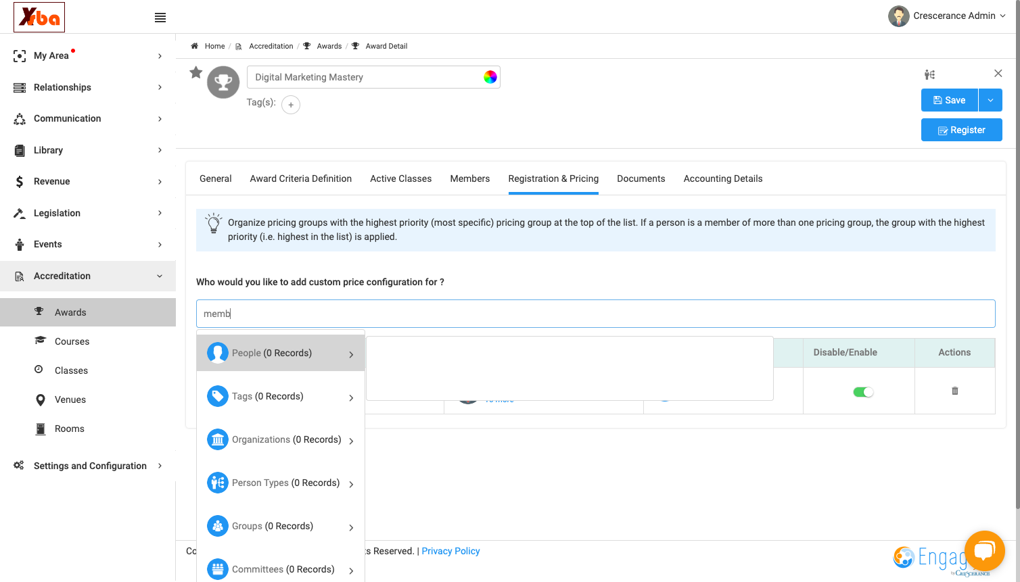The image size is (1020, 582).
Task: Click the Tags category icon
Action: pyautogui.click(x=218, y=396)
